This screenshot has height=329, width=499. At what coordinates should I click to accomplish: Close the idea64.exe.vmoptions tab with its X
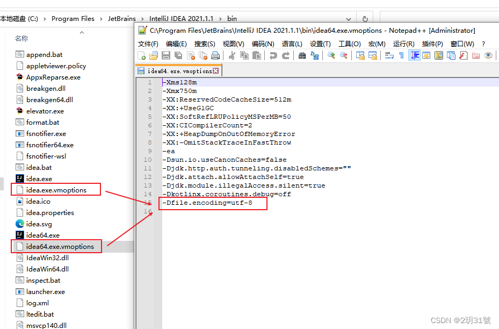point(216,71)
